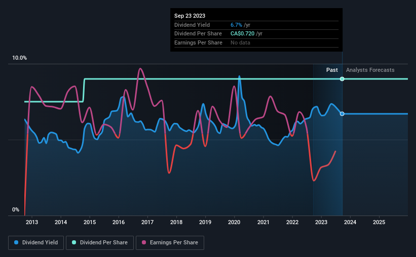Click the 6.7% dividend yield value in tooltip
This screenshot has width=416, height=257.
pyautogui.click(x=236, y=25)
